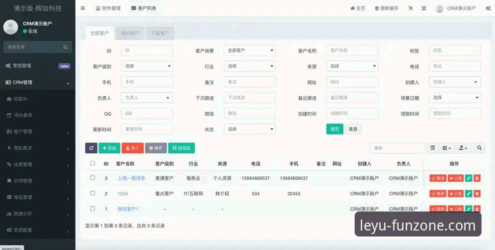Screen dimensions: 495x250
Task: Open the 状态 dropdown
Action: click(249, 129)
